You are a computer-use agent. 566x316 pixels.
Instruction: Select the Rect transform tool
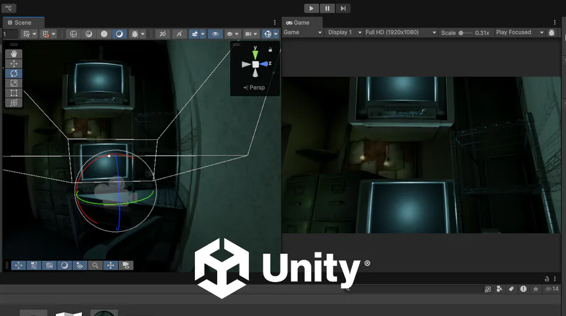14,93
